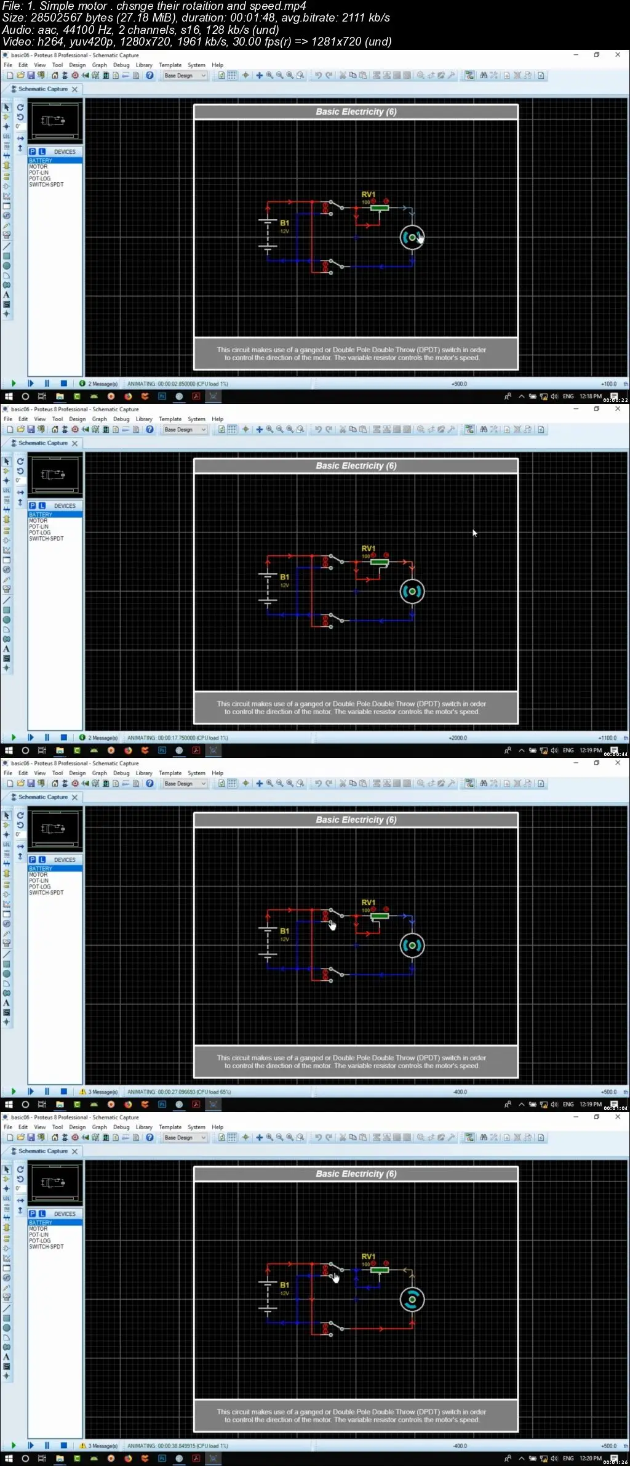
Task: Click the L library button in first frame
Action: click(x=42, y=151)
